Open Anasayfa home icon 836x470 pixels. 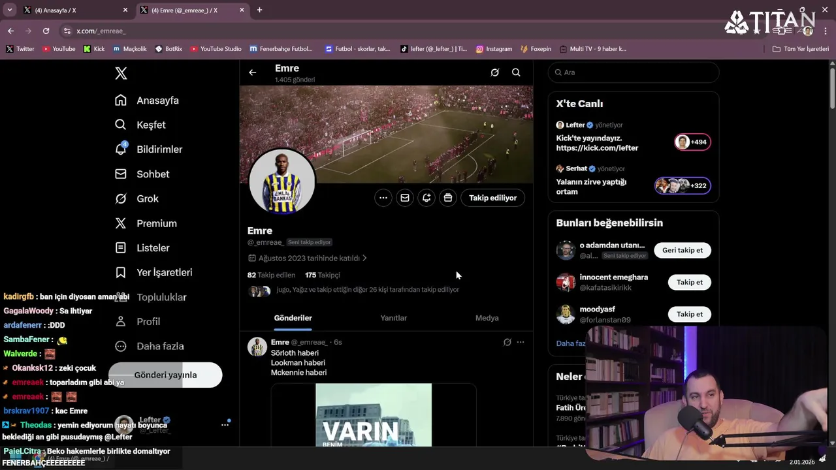pyautogui.click(x=121, y=101)
